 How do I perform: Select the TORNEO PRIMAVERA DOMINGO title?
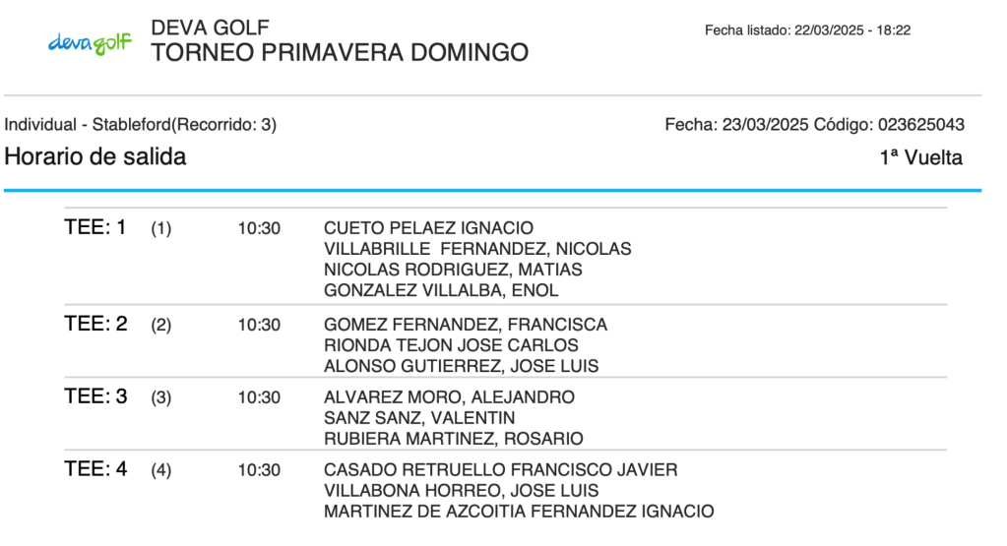[340, 52]
